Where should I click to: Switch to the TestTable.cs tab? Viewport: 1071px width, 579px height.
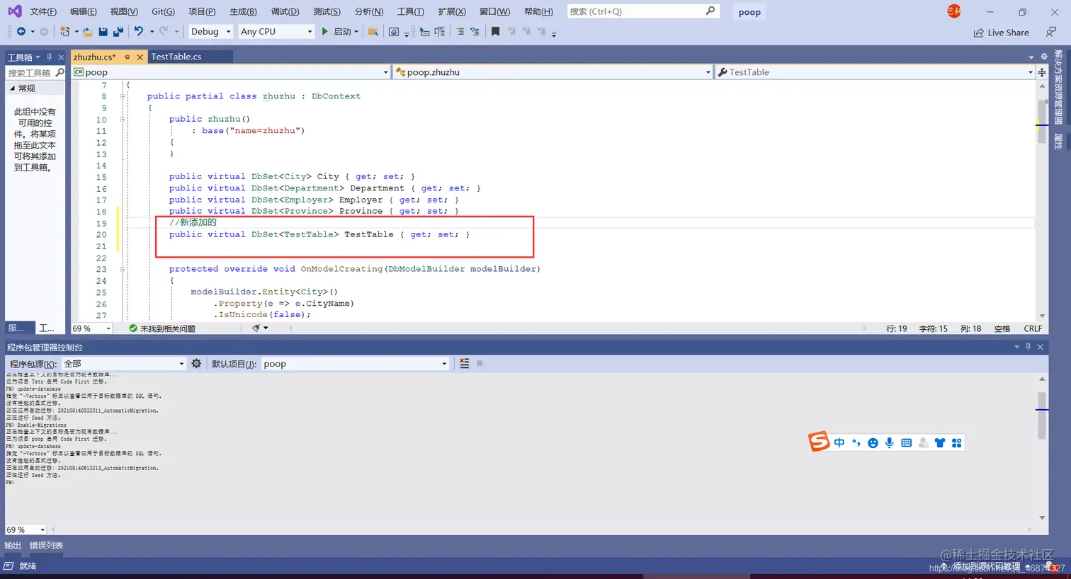[x=176, y=57]
